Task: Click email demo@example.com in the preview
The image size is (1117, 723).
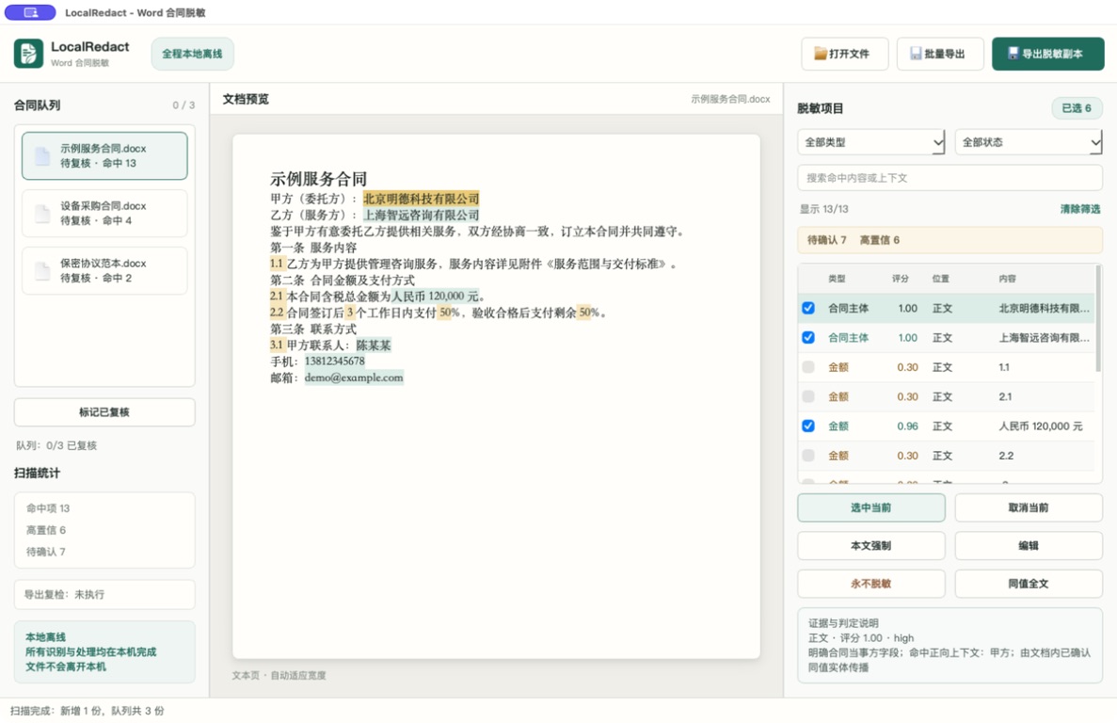Action: [x=353, y=378]
